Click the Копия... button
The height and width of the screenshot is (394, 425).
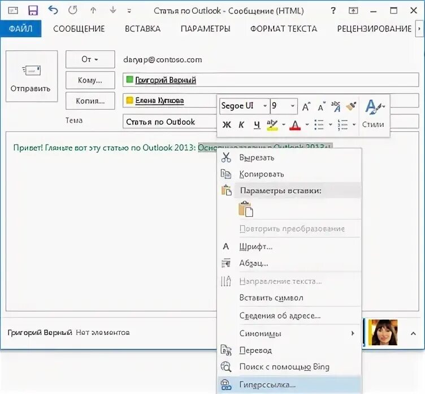(x=90, y=101)
